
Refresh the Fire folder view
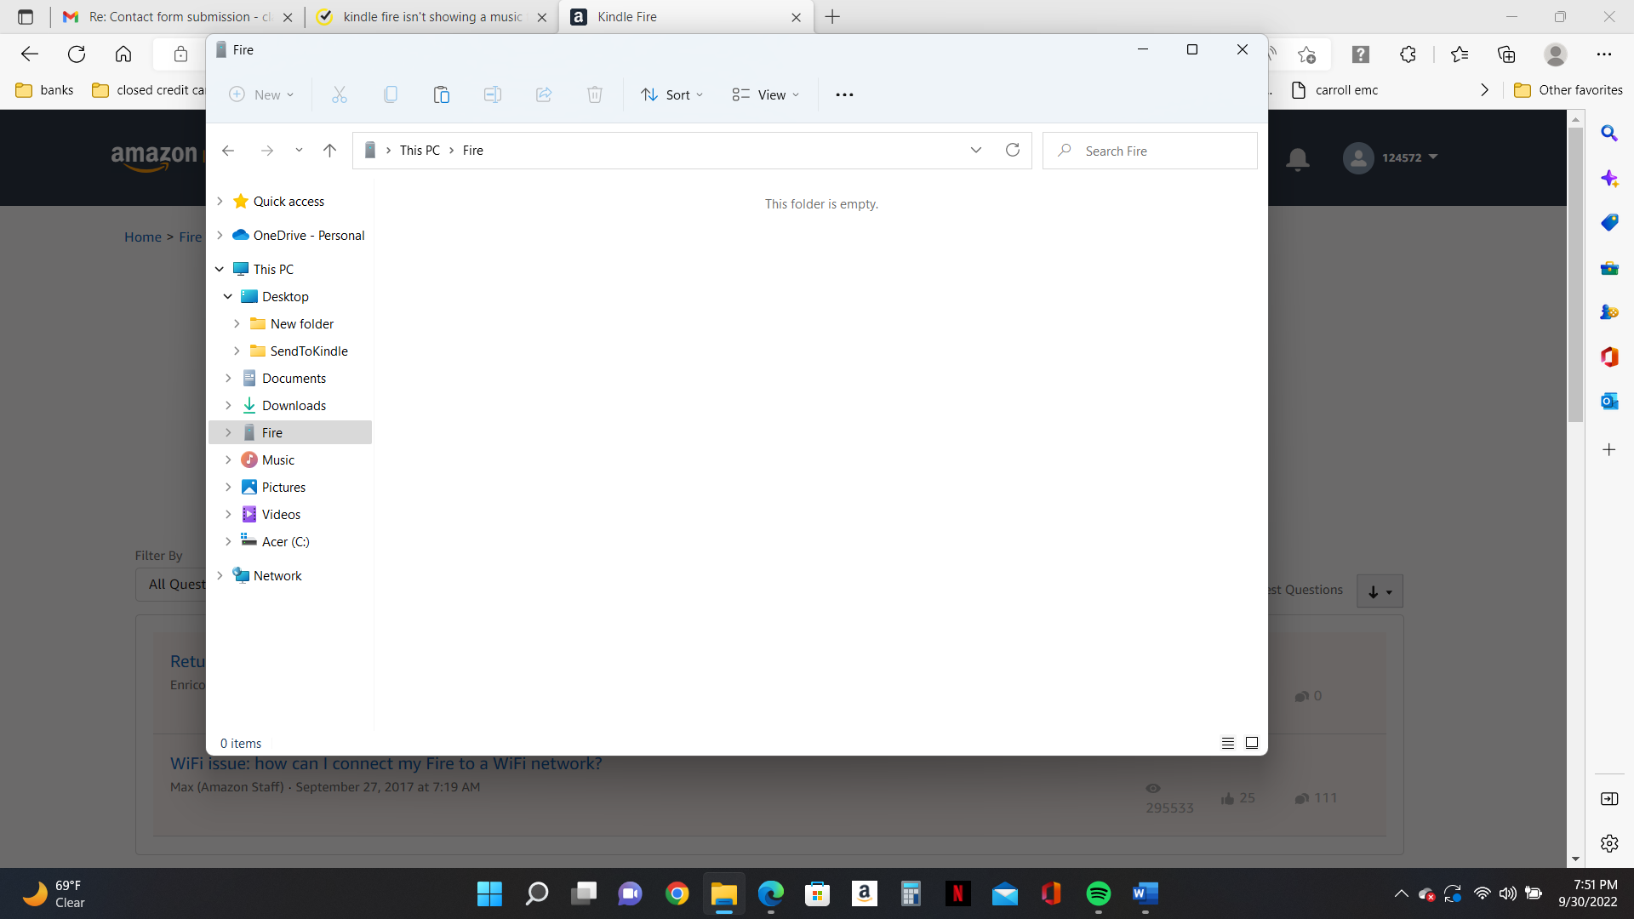[1012, 150]
